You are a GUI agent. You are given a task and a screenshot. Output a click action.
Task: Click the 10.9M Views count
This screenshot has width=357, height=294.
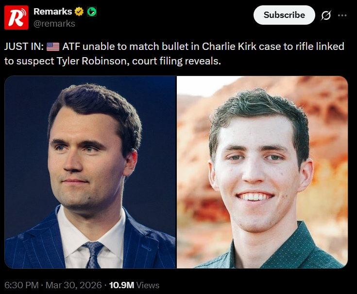point(134,285)
